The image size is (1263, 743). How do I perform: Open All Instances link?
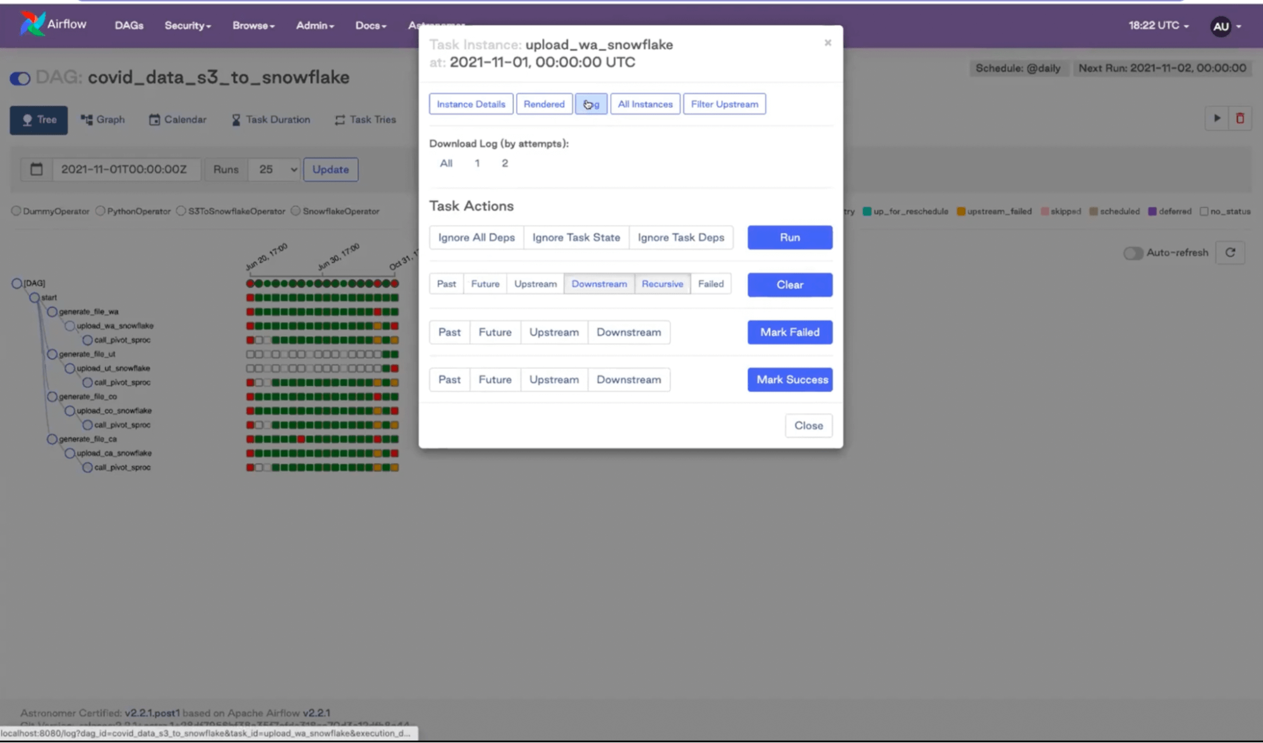pyautogui.click(x=644, y=104)
